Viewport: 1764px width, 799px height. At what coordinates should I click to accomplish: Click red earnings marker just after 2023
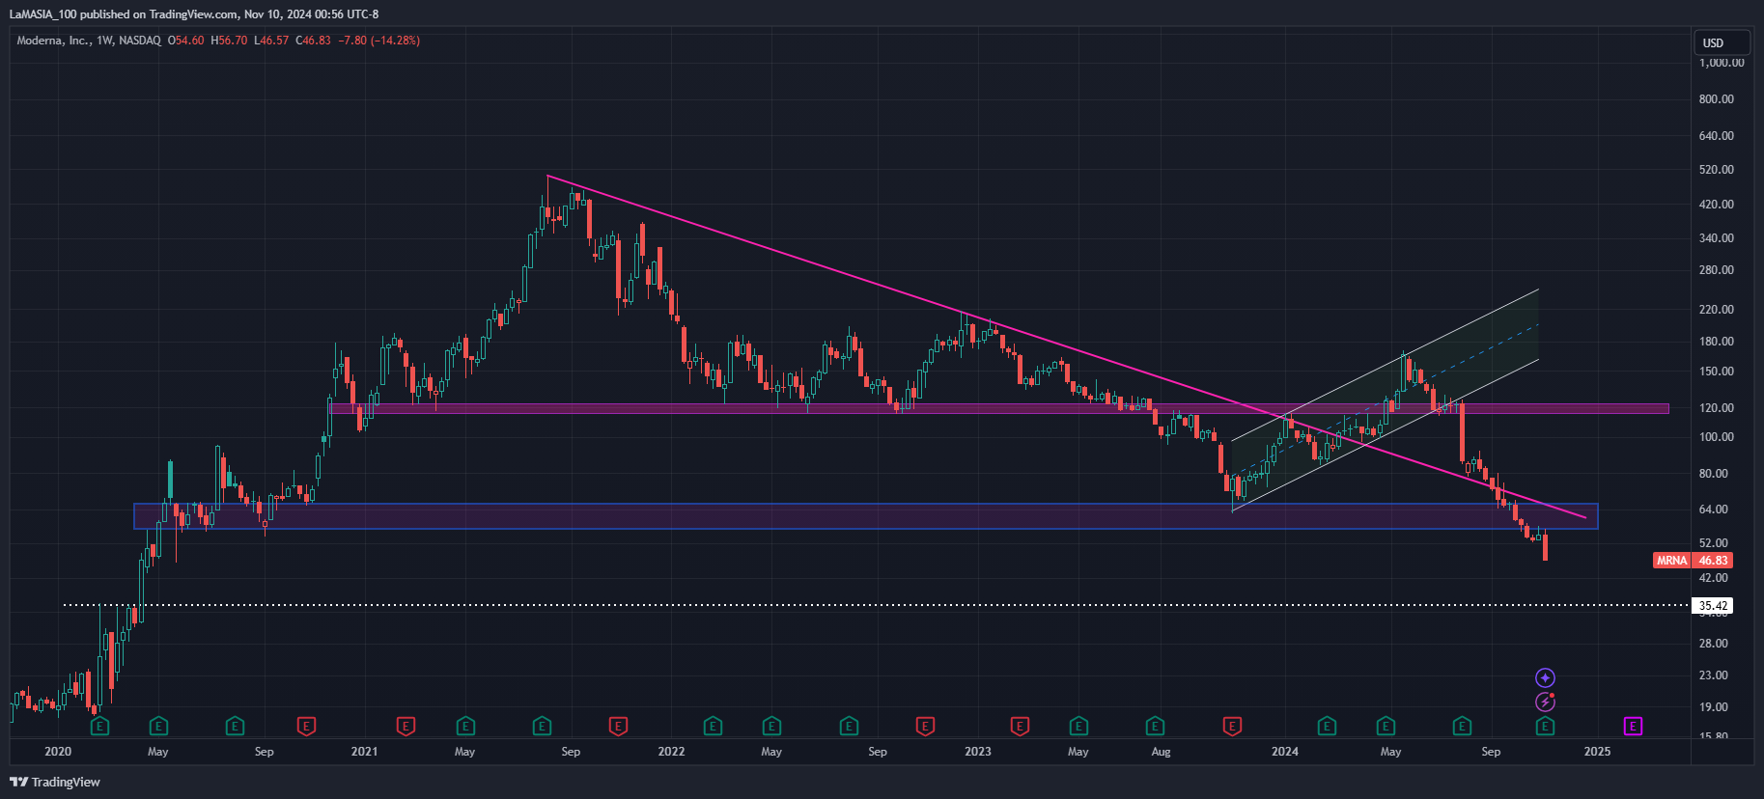[1020, 726]
